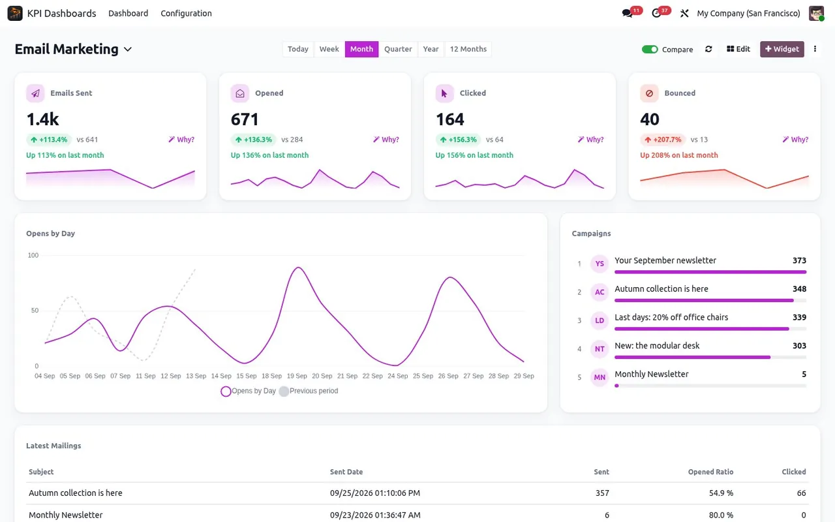The image size is (835, 522).
Task: Click the 09/25/2026 01:10:06 PM date cell
Action: click(x=375, y=493)
